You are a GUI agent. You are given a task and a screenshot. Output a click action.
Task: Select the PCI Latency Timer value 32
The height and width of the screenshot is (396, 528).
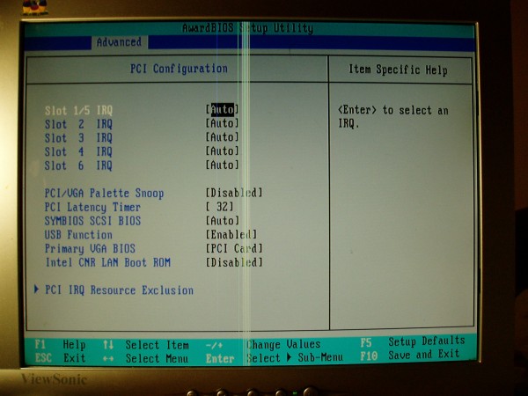(221, 207)
